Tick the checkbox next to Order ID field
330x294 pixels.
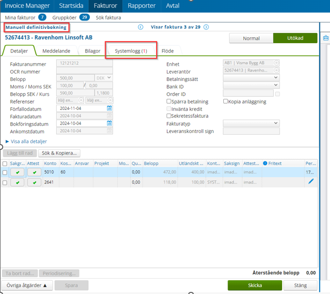tap(277, 94)
